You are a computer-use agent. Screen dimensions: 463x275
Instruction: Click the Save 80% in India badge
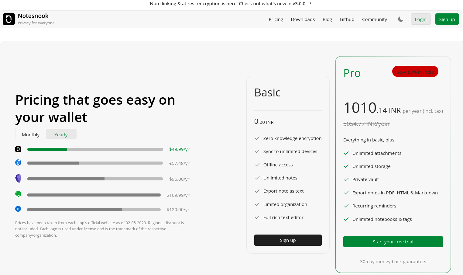(x=415, y=71)
